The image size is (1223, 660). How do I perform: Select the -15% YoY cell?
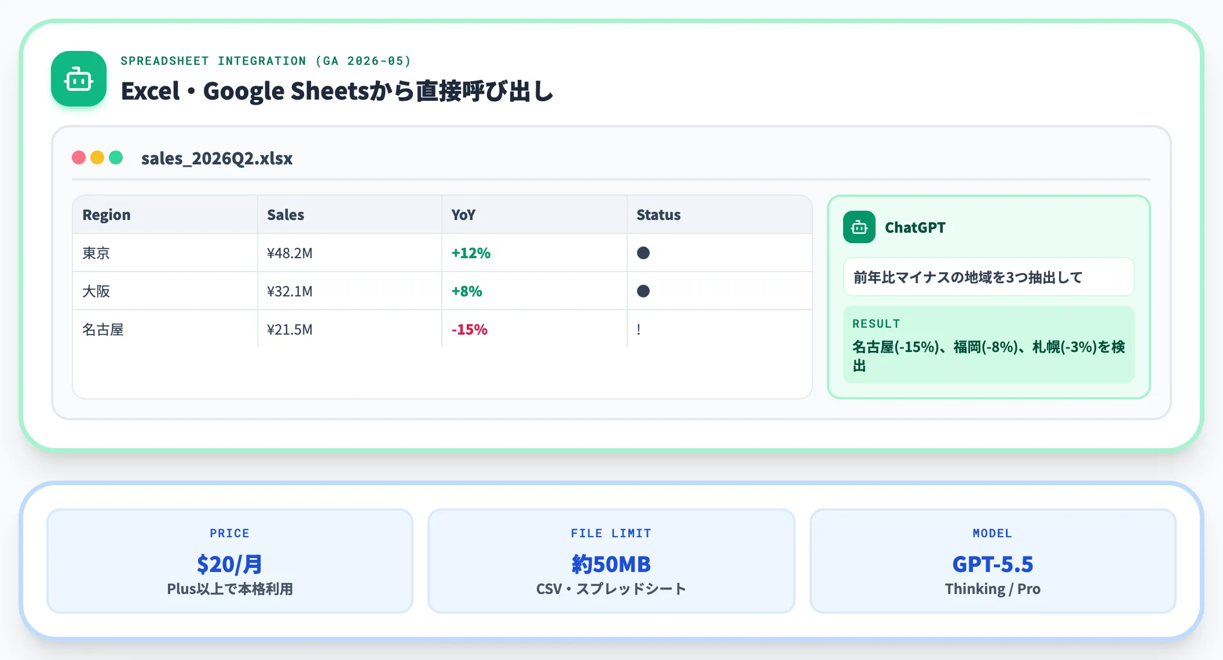(534, 329)
